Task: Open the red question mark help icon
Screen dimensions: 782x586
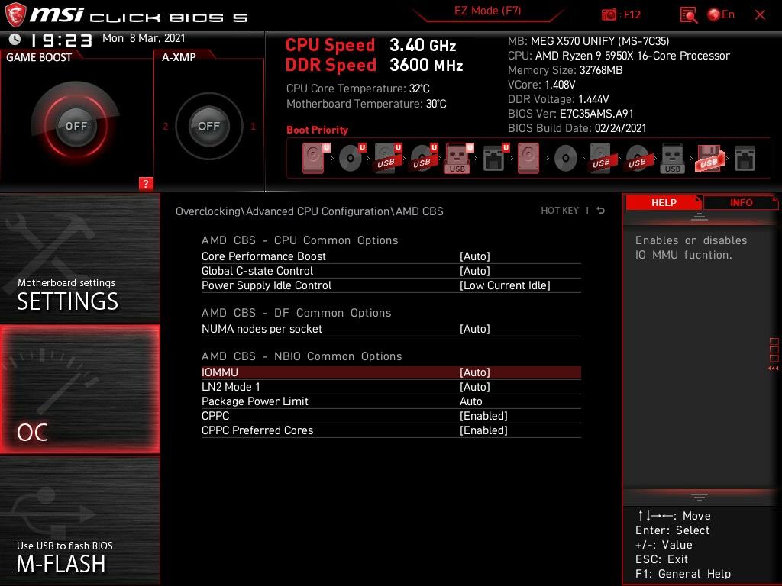Action: (146, 183)
